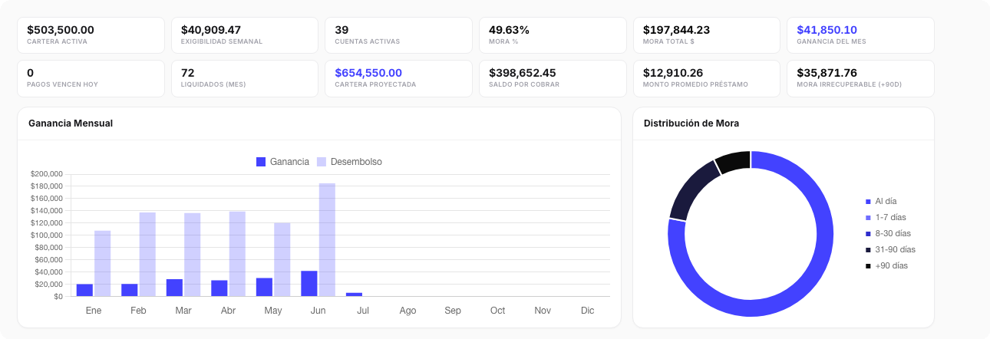
Task: Toggle Al día legend entry
Action: (x=881, y=201)
